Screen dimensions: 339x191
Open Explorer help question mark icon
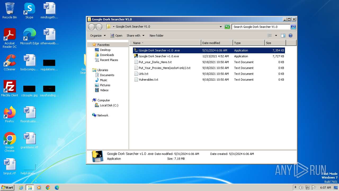tap(290, 36)
